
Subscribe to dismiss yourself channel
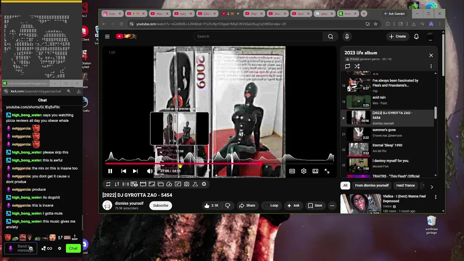point(161,206)
